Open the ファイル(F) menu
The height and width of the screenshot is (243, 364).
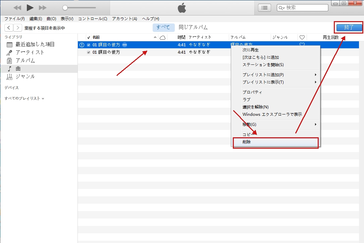point(14,19)
